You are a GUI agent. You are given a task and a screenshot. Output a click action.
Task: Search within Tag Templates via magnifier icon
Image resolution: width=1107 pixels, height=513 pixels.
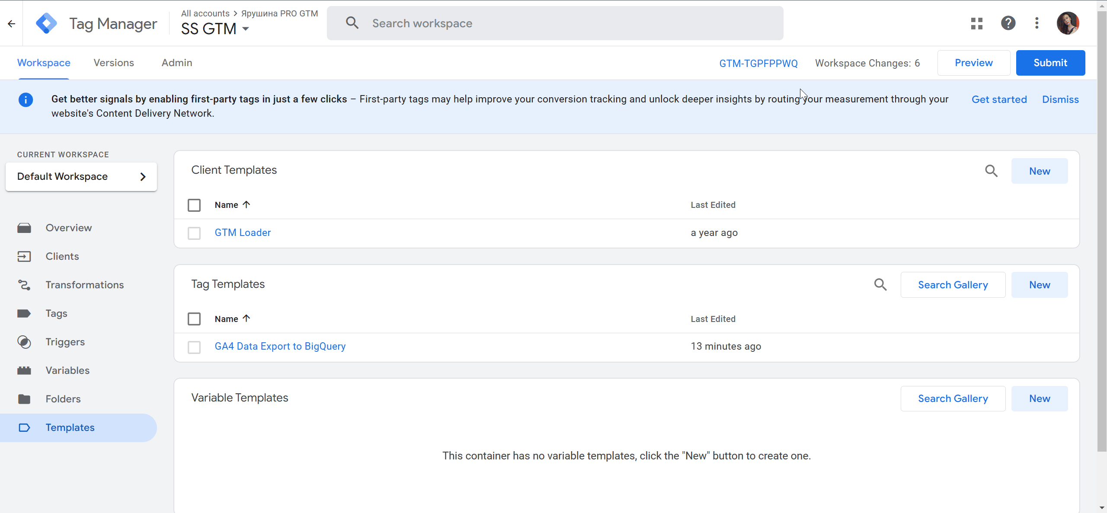880,285
